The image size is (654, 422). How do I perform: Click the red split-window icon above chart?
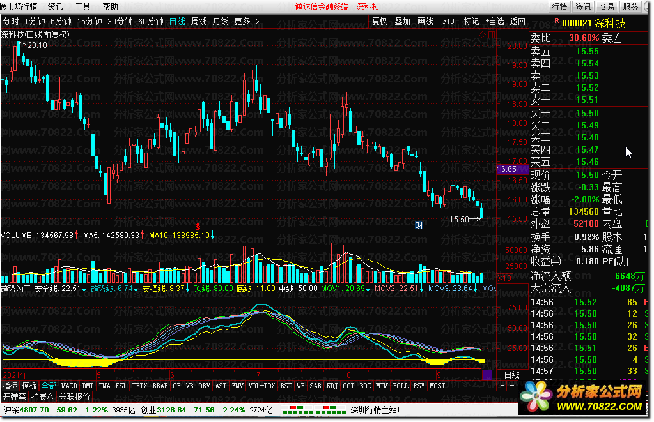coord(492,34)
